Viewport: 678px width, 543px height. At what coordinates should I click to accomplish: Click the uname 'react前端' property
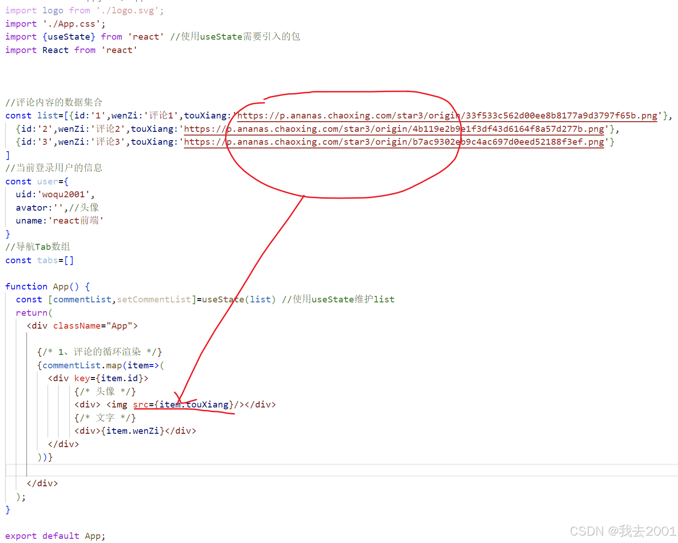[x=59, y=220]
